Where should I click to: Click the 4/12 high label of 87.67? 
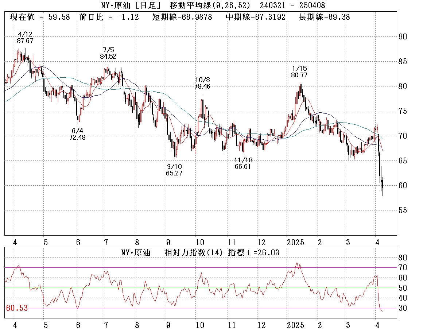(25, 38)
